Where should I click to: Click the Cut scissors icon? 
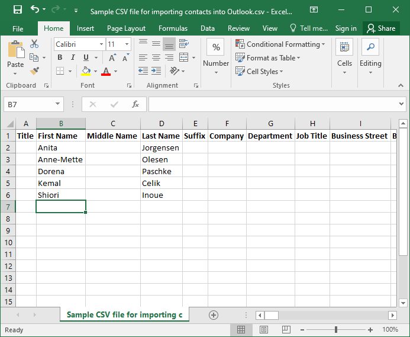point(34,44)
